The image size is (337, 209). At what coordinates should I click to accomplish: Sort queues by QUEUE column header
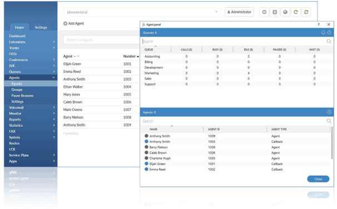click(x=148, y=49)
